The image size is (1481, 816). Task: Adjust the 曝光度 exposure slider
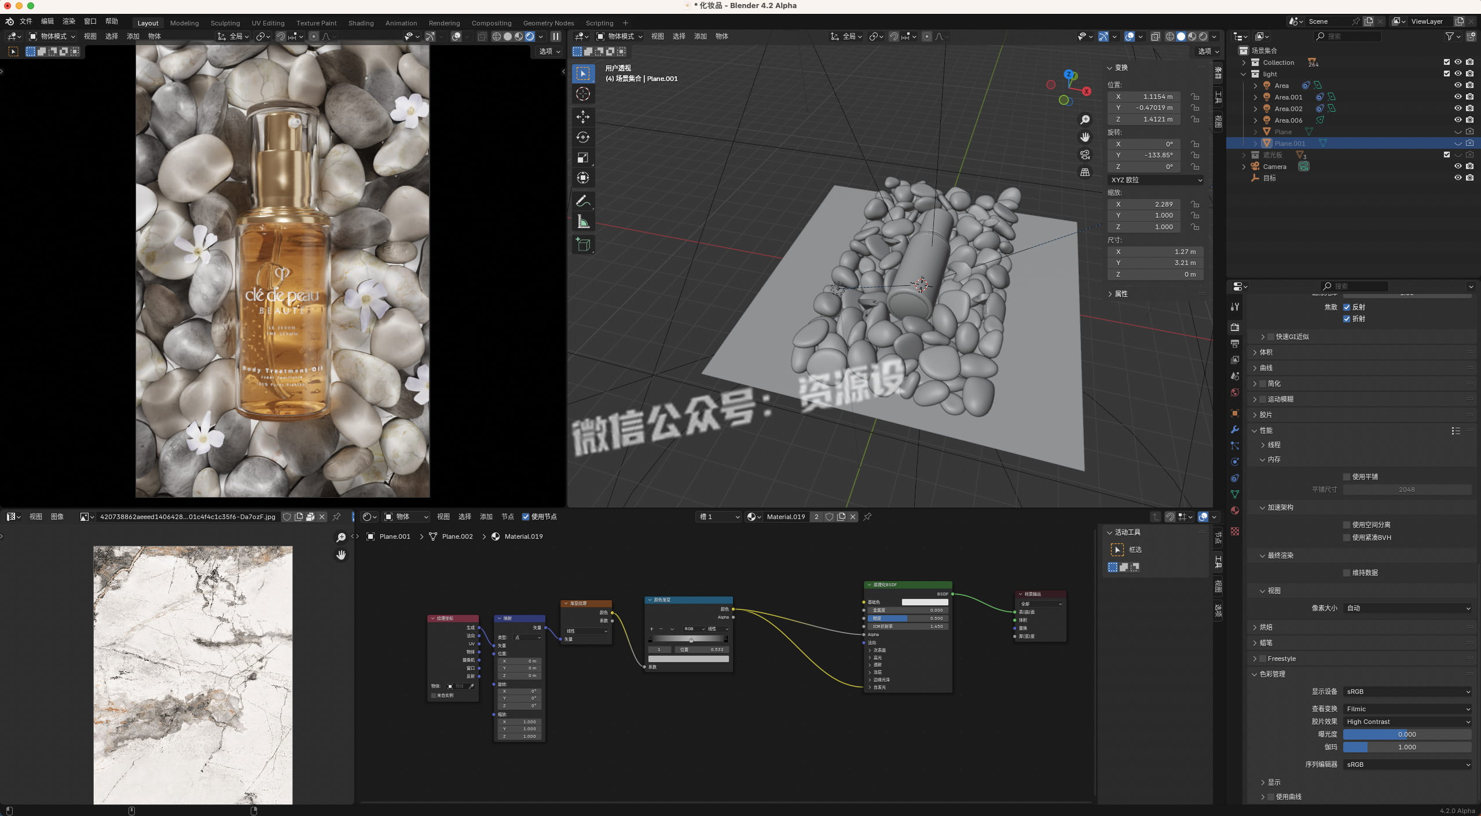click(x=1407, y=734)
